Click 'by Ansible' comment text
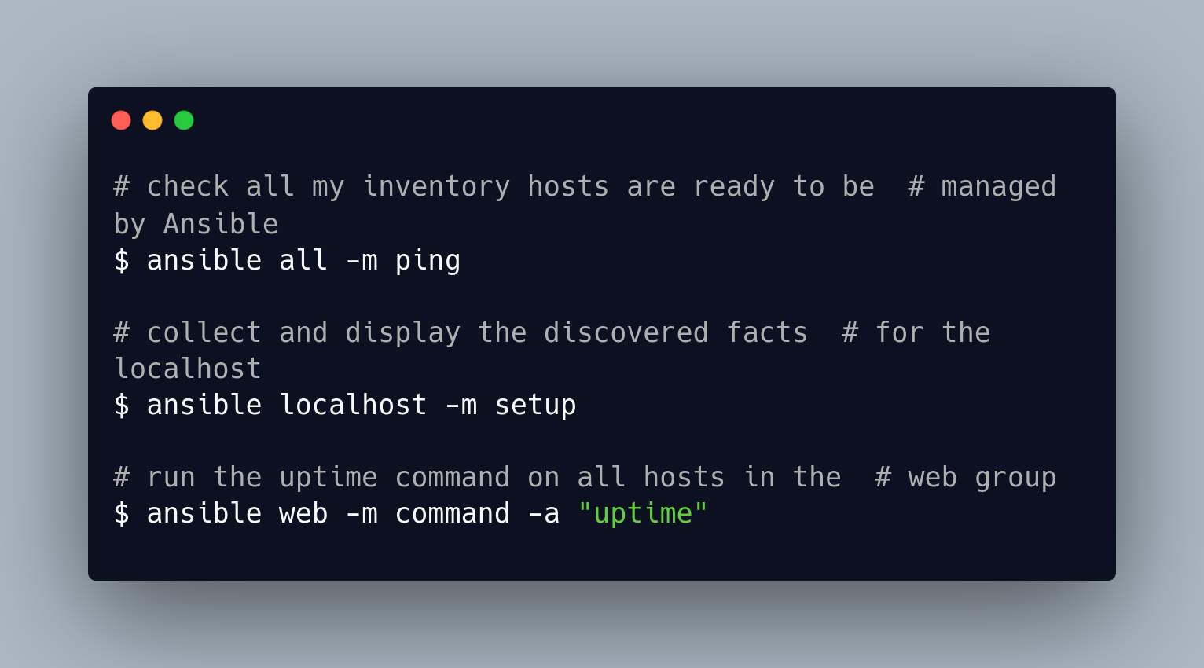 pos(196,224)
